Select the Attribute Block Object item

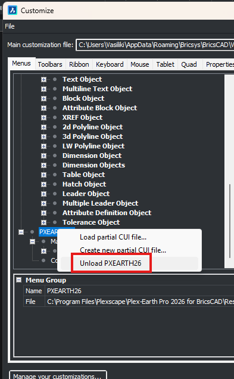100,108
